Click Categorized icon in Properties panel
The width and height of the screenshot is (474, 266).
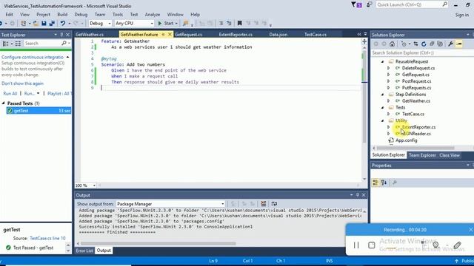[x=375, y=183]
